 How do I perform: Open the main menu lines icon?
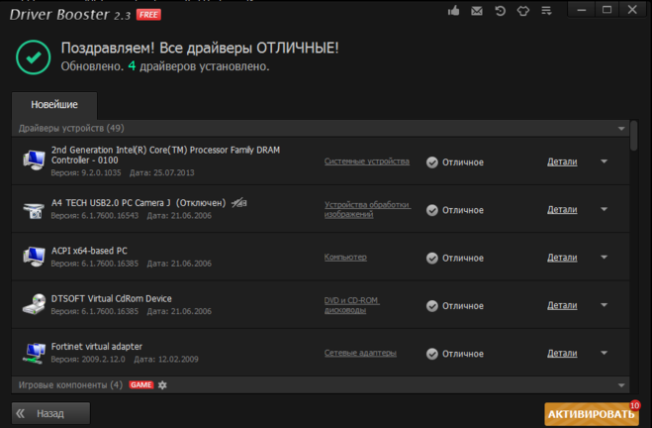[x=546, y=11]
